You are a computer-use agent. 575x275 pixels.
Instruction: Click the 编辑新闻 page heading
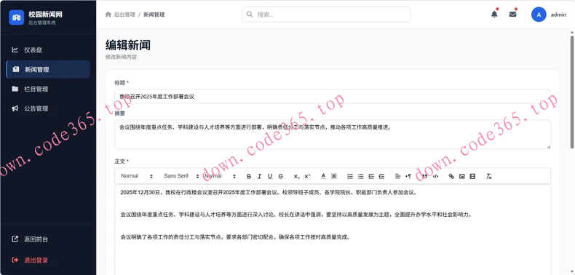coord(128,45)
